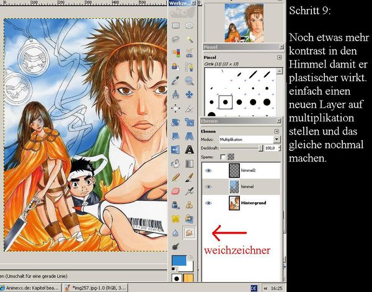Click the Deckkraft stepper arrows
The image size is (372, 292).
click(x=279, y=148)
